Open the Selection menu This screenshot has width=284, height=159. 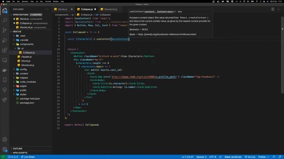pos(25,1)
